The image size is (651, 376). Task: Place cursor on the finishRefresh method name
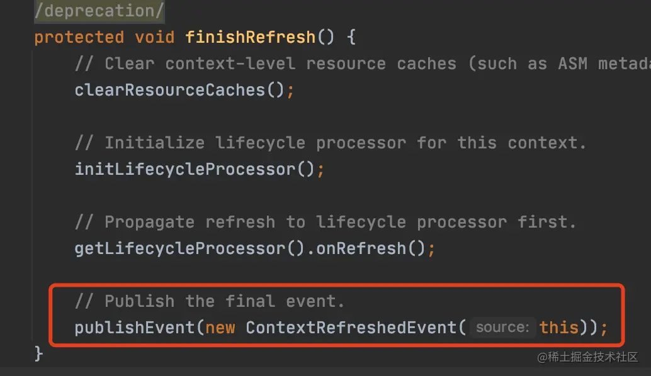point(251,37)
